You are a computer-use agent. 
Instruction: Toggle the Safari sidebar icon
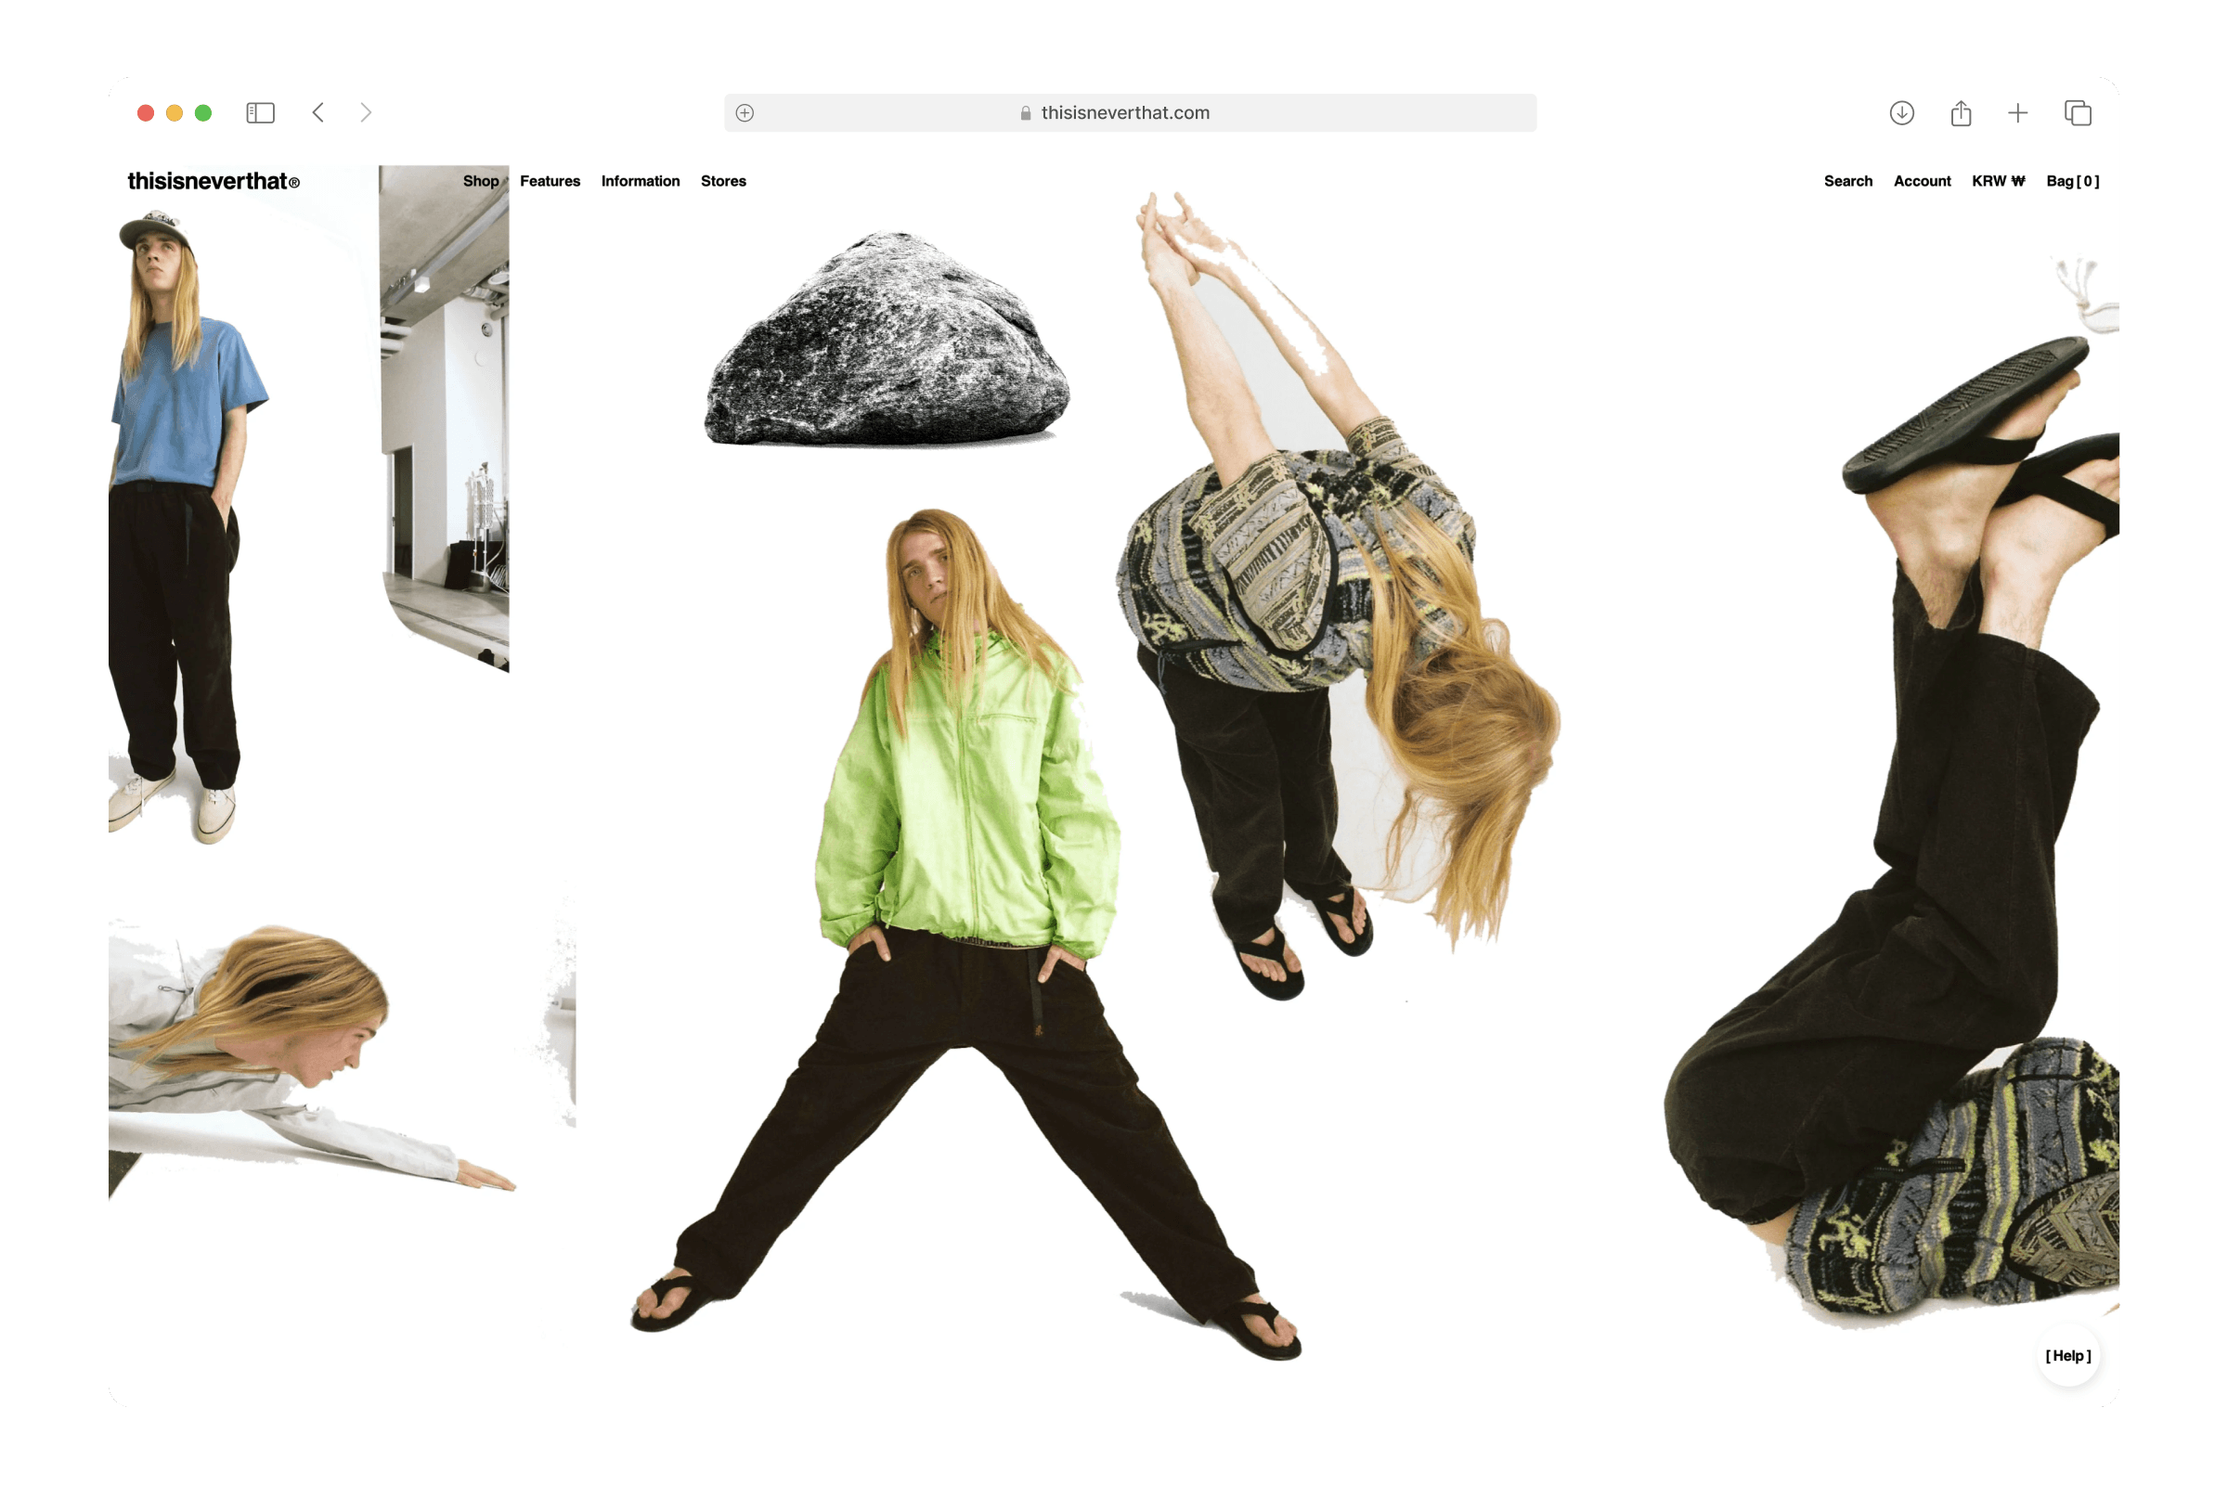coord(261,112)
